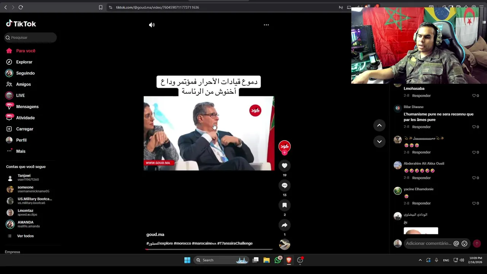Seek along the video progress bar
This screenshot has width=487, height=274.
(x=209, y=250)
